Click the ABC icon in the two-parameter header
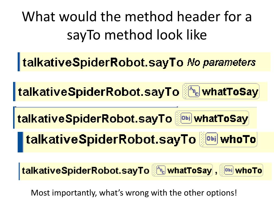This screenshot has height=205, width=274. (x=161, y=170)
